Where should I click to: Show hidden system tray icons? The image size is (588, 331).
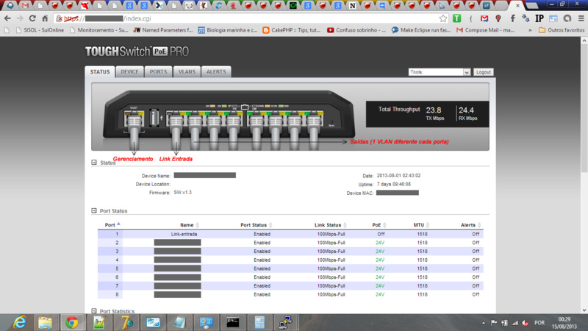tap(484, 323)
